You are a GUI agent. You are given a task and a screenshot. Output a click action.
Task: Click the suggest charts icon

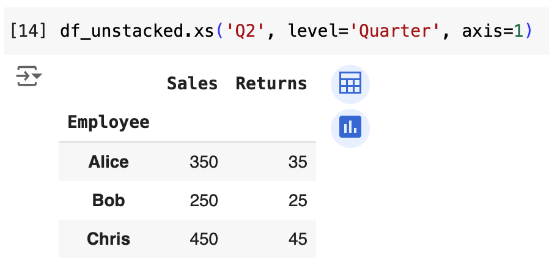click(350, 127)
